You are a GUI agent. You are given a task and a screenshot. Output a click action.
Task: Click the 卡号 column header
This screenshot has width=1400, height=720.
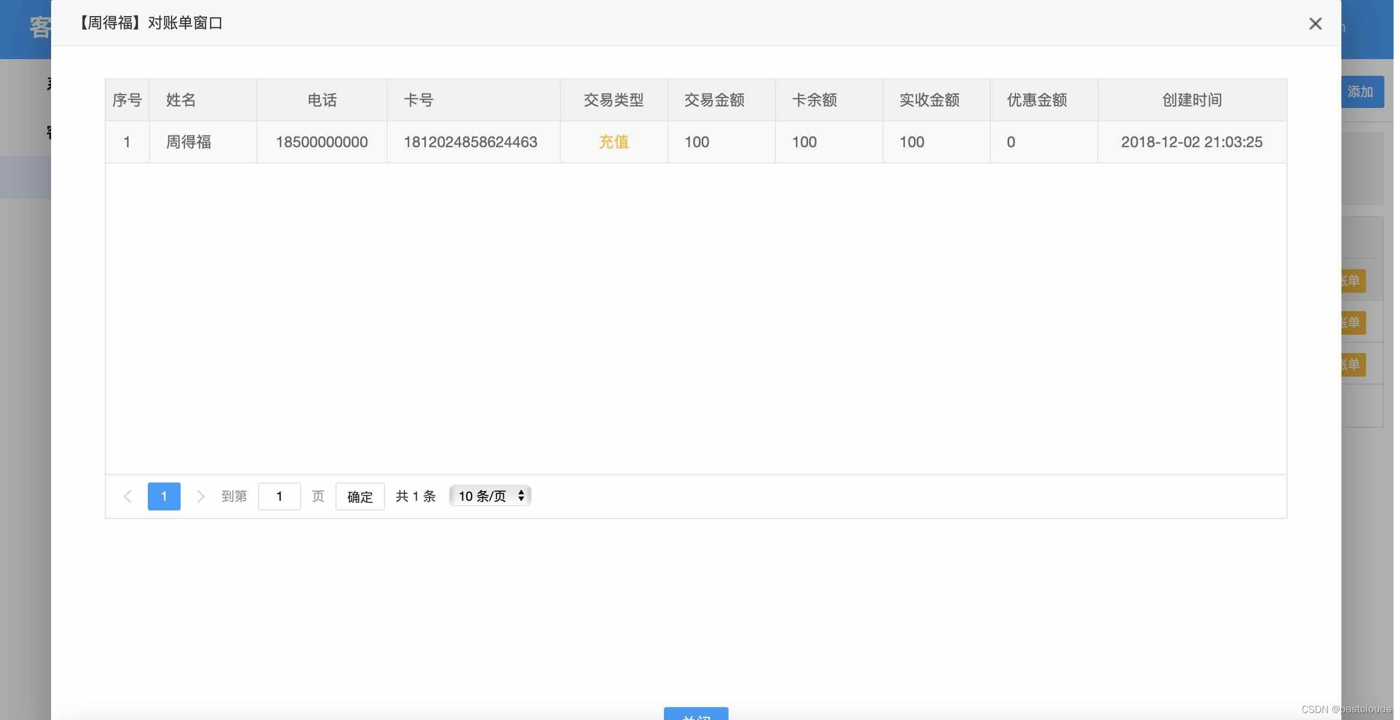(418, 100)
